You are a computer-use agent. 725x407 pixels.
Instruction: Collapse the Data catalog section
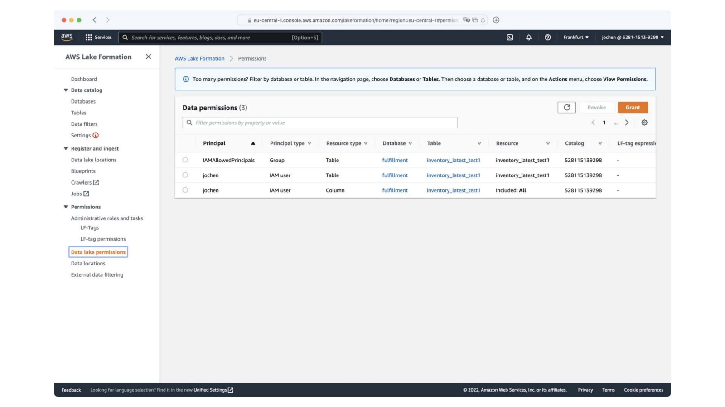[x=66, y=90]
